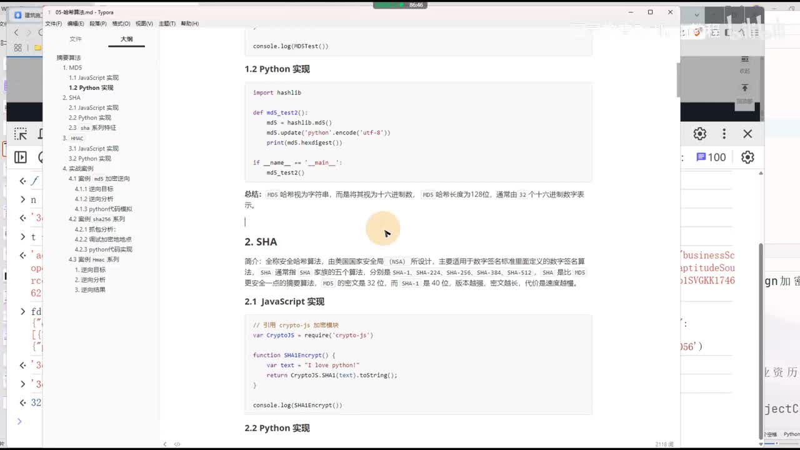Expand the console entry starting with 't'
The image size is (800, 450).
point(23,237)
